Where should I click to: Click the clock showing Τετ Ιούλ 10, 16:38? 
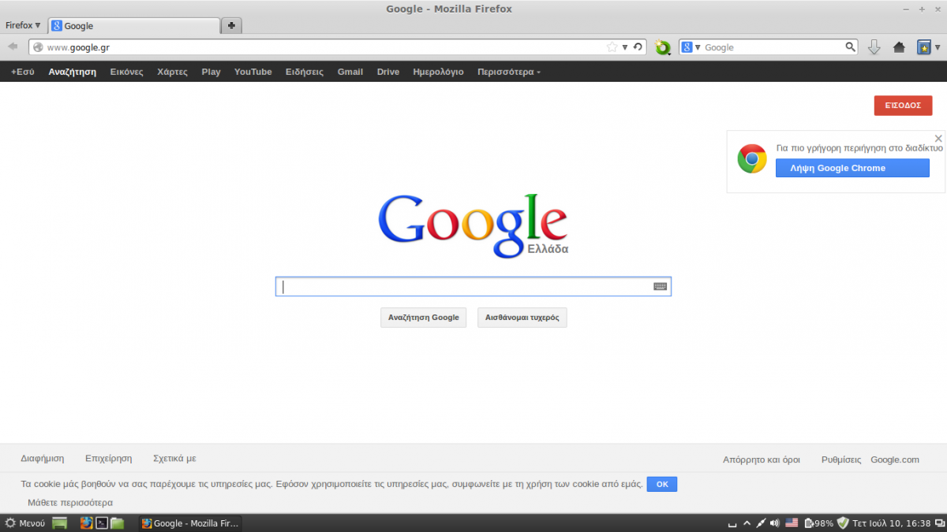click(x=892, y=523)
